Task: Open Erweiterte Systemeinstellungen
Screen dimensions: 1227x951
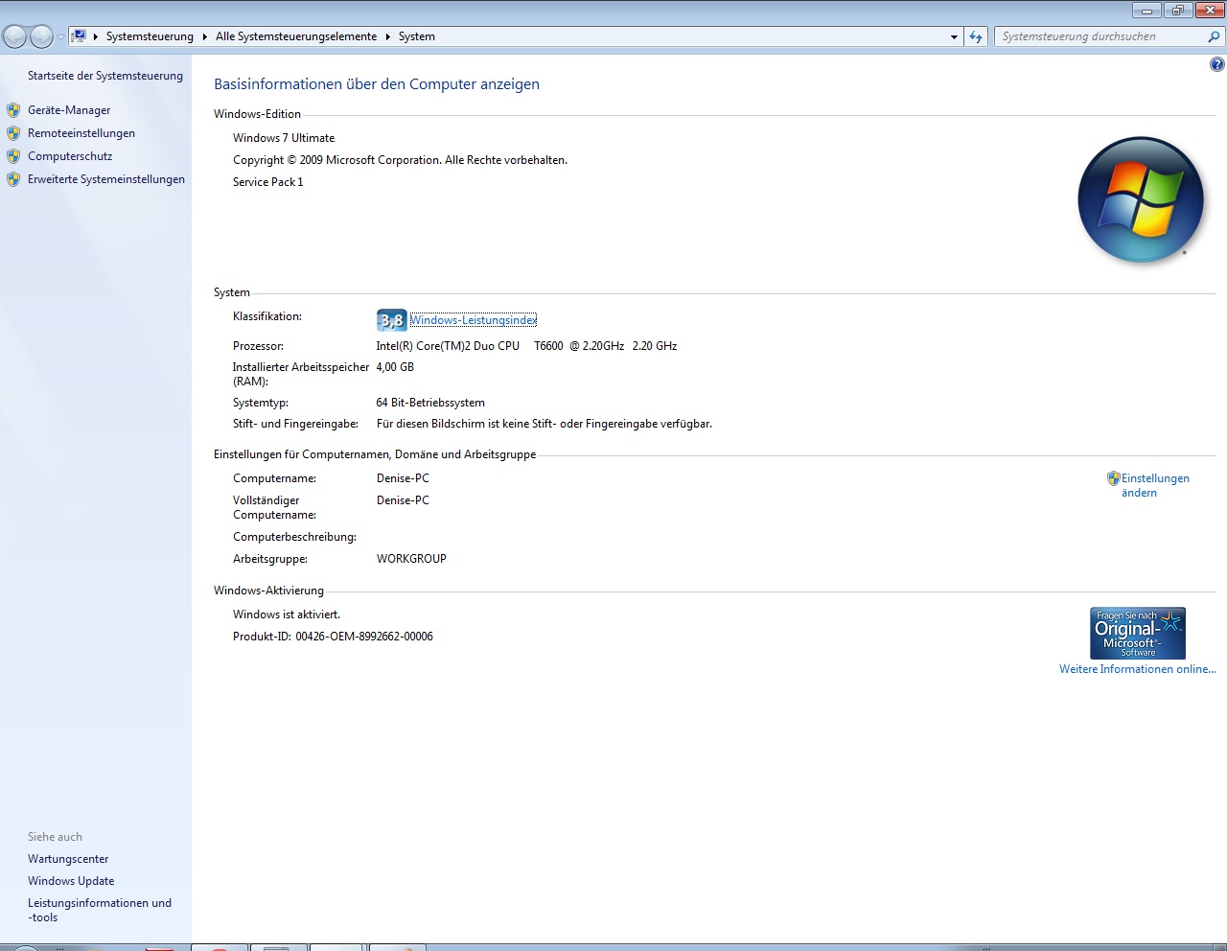Action: click(x=106, y=179)
